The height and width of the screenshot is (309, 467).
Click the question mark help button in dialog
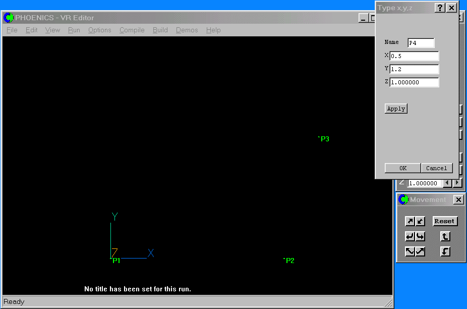click(x=440, y=8)
